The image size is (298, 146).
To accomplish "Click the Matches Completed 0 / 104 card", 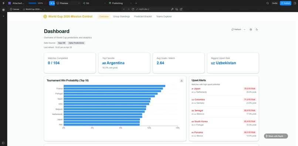I will click(x=70, y=63).
